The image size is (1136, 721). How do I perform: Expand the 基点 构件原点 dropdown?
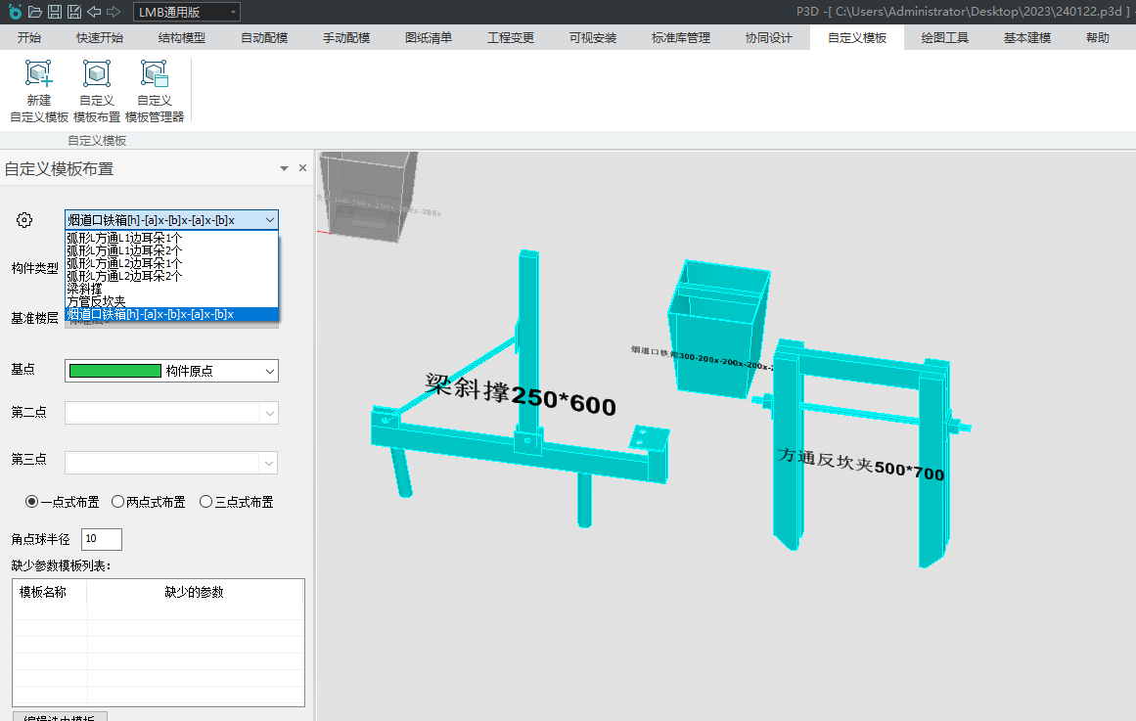[x=270, y=371]
